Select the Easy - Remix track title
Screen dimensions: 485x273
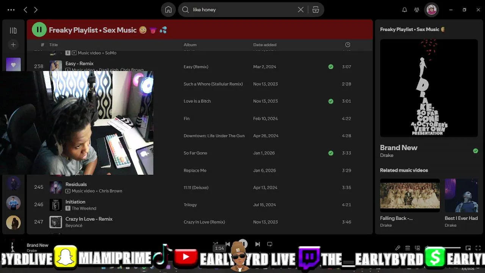[80, 64]
